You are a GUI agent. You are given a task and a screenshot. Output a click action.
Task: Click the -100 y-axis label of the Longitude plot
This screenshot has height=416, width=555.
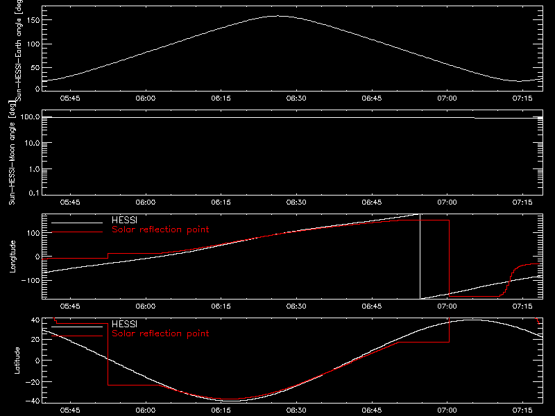(31, 280)
